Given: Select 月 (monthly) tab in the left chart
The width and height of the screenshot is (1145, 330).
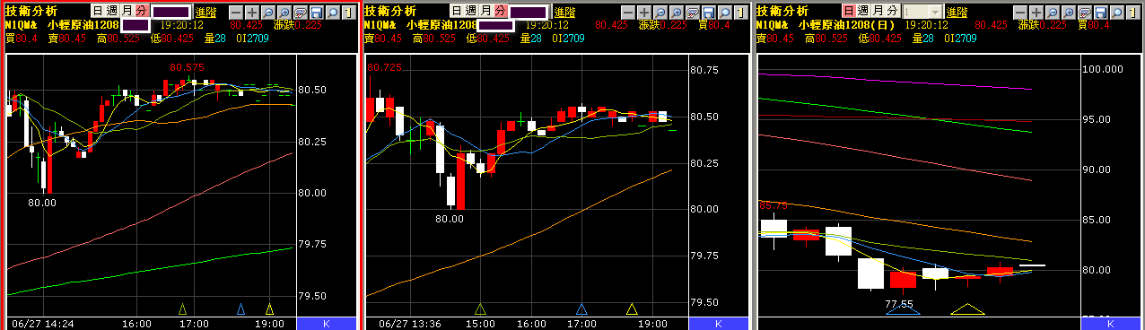Looking at the screenshot, I should pos(127,11).
